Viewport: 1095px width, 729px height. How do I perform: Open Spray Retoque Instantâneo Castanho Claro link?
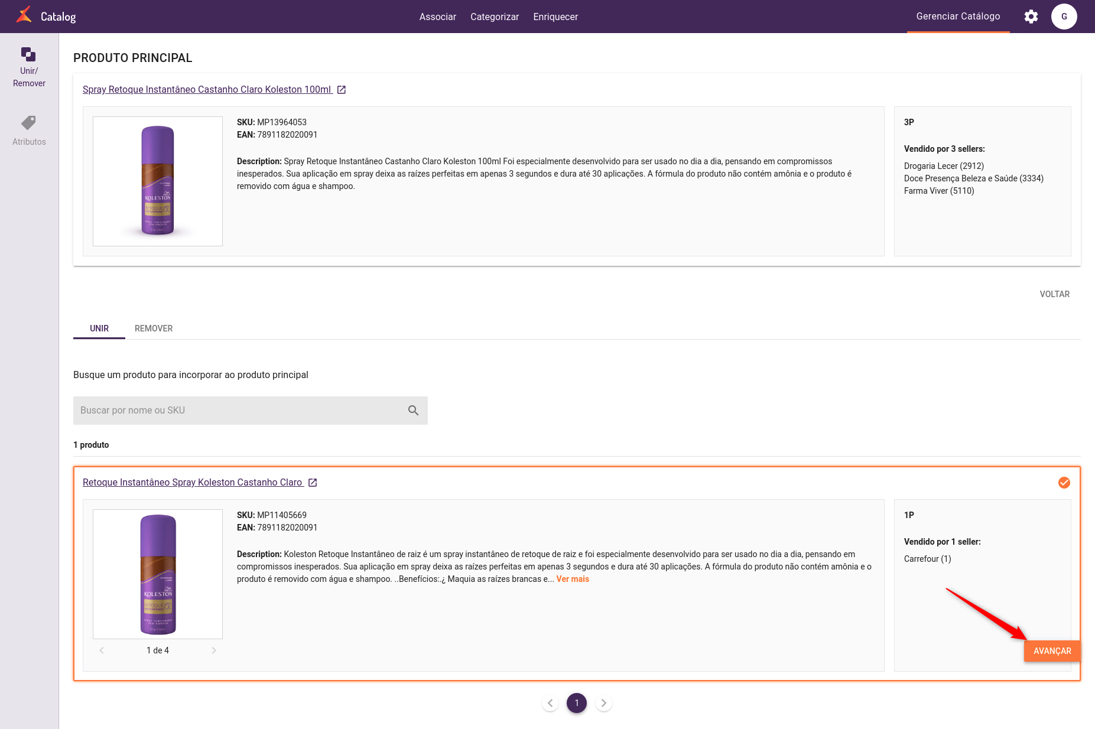coord(207,90)
